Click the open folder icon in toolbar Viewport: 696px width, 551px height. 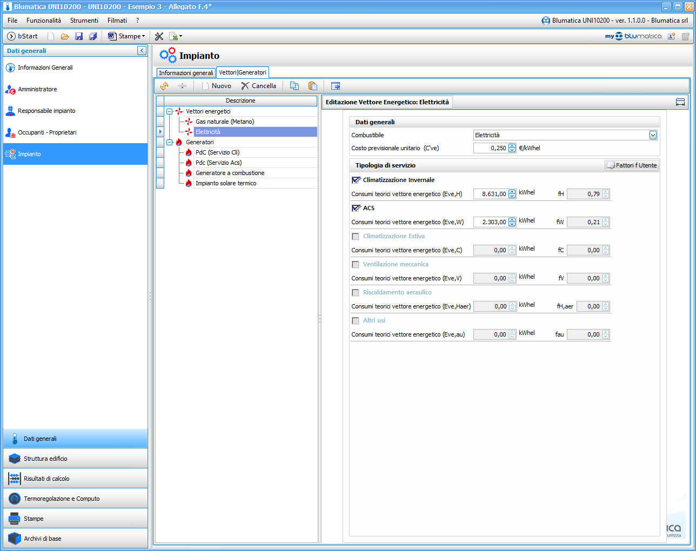[65, 36]
